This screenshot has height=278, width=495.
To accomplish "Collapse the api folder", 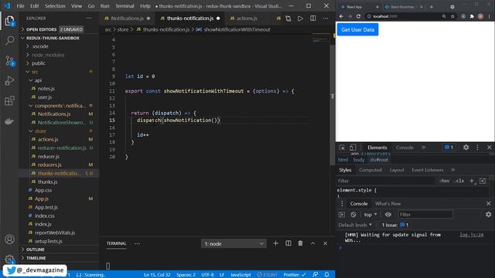I will pos(38,80).
